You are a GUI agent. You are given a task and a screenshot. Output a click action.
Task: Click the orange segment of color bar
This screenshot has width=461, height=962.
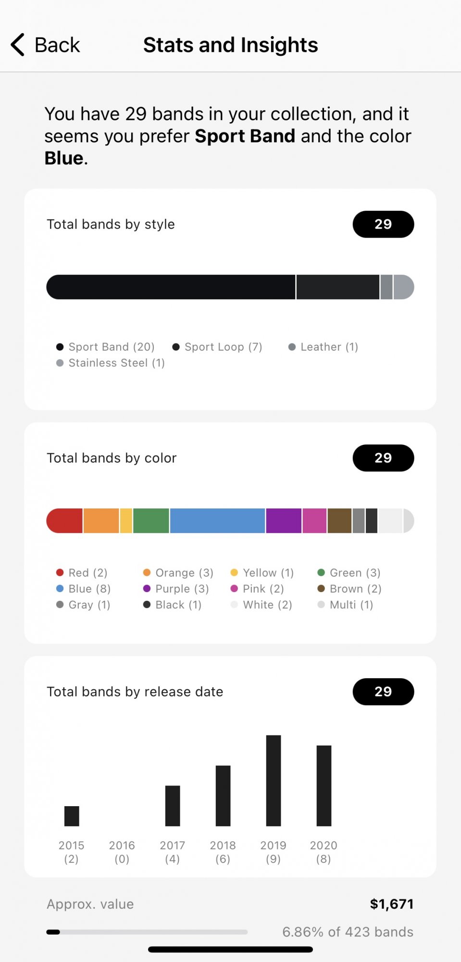(101, 520)
